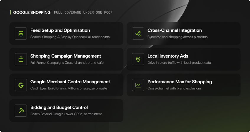Viewport: 250px width, 132px height.
Task: Open the Shopping Campaign Management heading
Action: point(66,56)
